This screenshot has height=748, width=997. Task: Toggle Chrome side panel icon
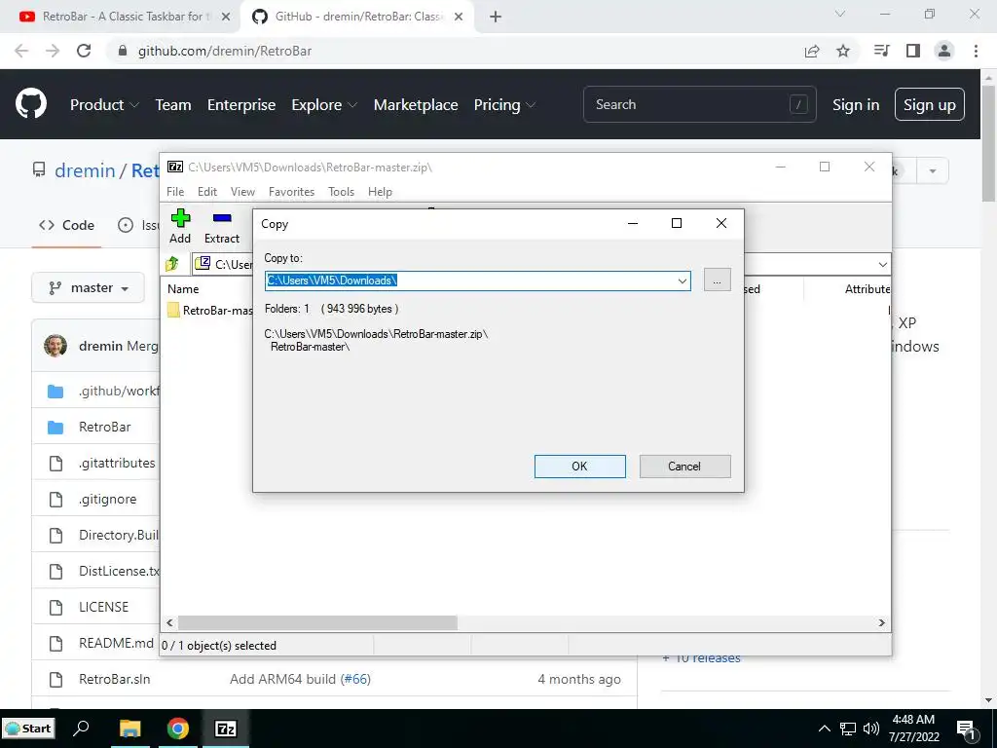pyautogui.click(x=913, y=51)
